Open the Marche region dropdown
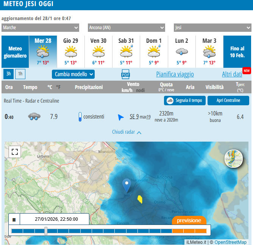 pyautogui.click(x=40, y=28)
